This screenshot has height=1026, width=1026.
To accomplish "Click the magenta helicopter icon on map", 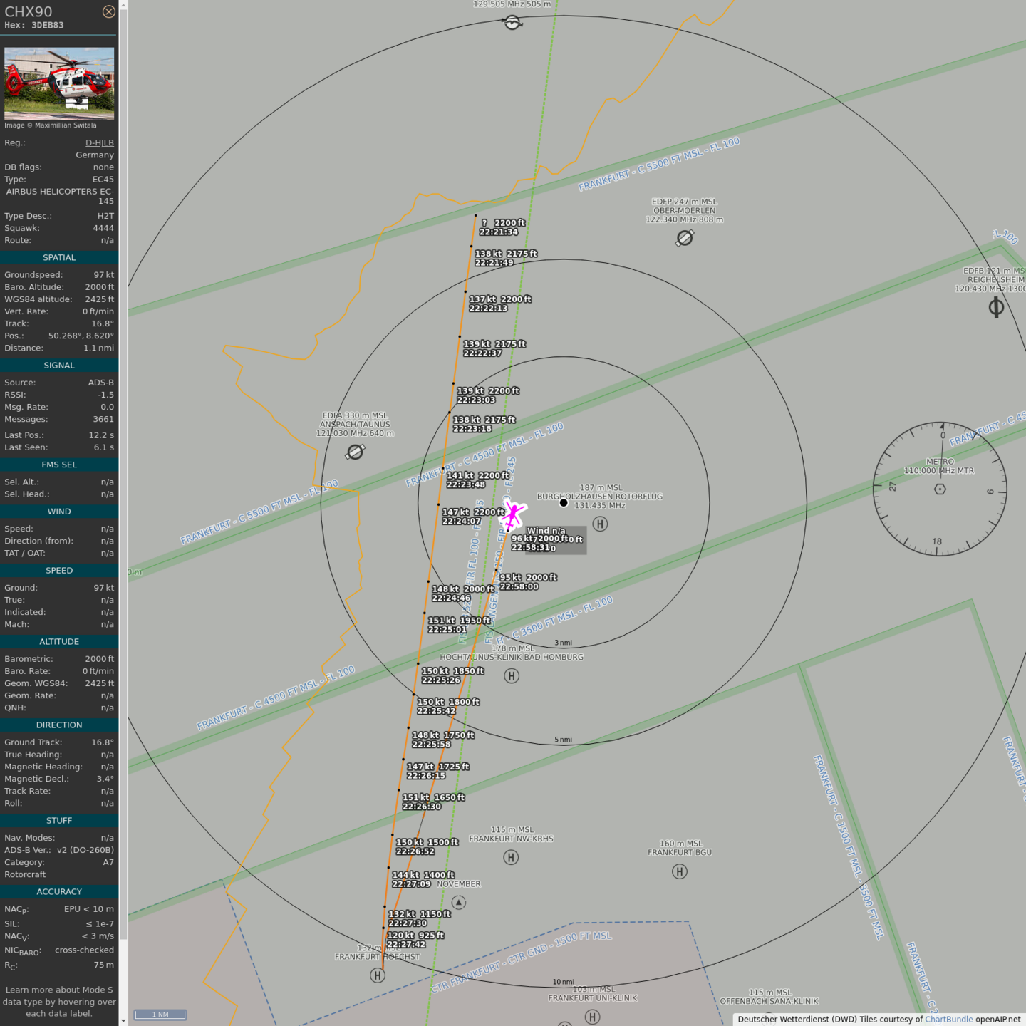I will 513,514.
